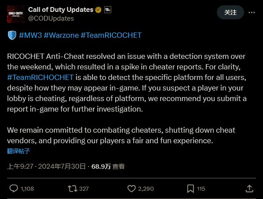
Task: Click the share upload icon
Action: click(x=249, y=188)
